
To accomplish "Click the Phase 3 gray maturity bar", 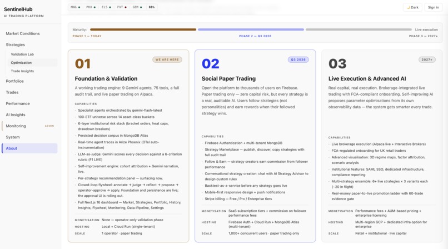I will [359, 29].
